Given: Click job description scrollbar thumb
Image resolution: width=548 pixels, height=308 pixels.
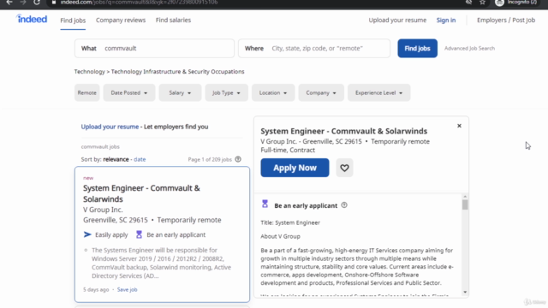Looking at the screenshot, I should coord(465,204).
